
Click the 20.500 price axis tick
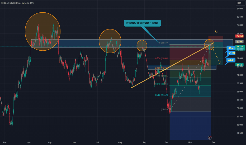click(240, 117)
